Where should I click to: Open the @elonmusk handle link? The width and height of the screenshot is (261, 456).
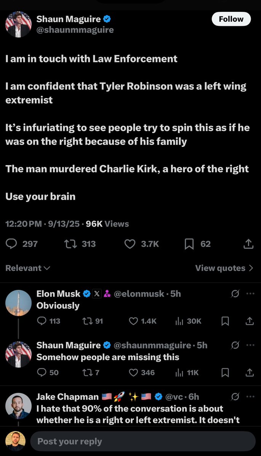tap(139, 294)
